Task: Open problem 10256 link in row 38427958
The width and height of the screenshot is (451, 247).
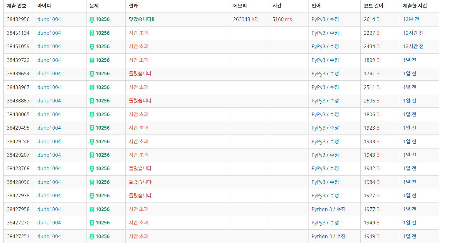Action: [x=102, y=209]
